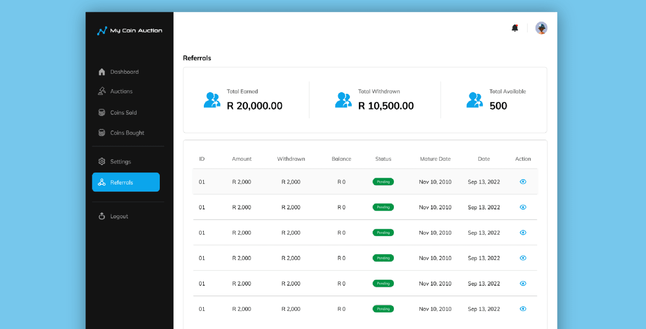Image resolution: width=646 pixels, height=329 pixels.
Task: Open the Auctions page from sidebar
Action: [116, 91]
